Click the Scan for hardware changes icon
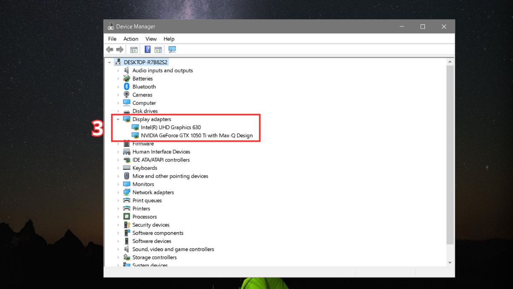Image resolution: width=513 pixels, height=289 pixels. coord(172,49)
